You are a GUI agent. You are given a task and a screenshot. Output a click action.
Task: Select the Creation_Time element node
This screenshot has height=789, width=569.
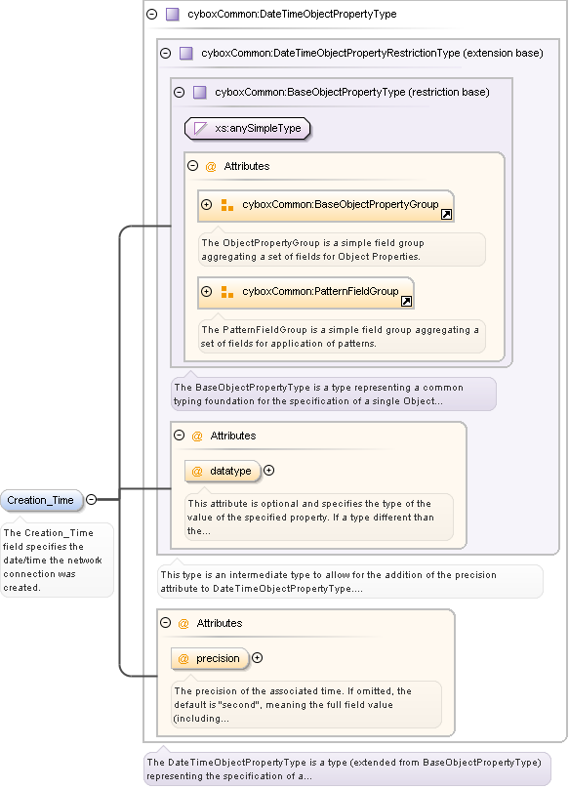coord(41,500)
